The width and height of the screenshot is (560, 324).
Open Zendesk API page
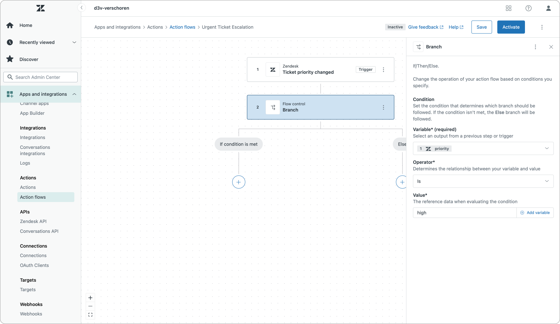point(33,221)
